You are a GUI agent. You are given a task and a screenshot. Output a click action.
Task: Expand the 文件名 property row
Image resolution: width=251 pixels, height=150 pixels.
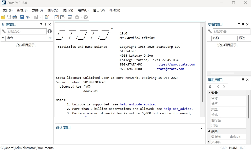click(x=209, y=142)
